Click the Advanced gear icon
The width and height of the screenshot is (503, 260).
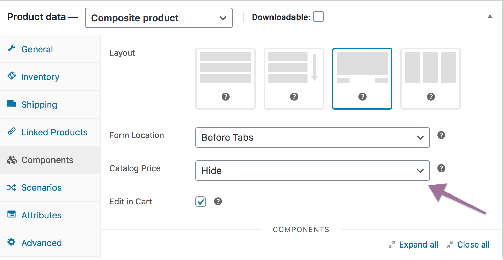pos(12,242)
